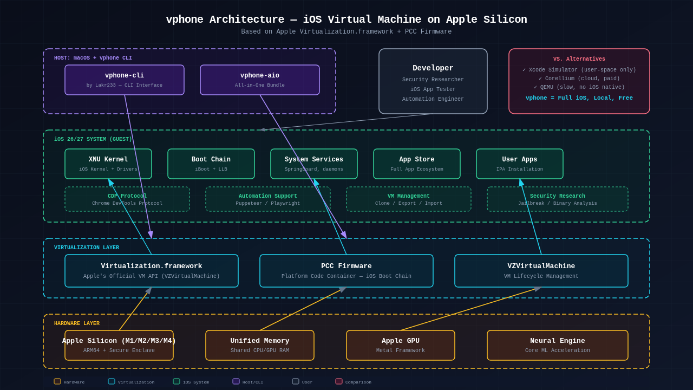Select the VM Management box
This screenshot has width=693, height=390.
pos(409,199)
